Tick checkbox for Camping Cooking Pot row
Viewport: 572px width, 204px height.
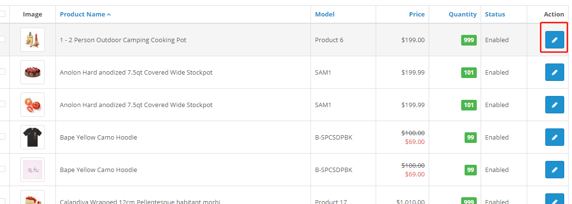pos(2,39)
